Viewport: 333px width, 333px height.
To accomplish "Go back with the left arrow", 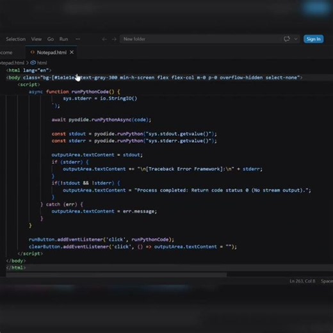I will (x=104, y=39).
